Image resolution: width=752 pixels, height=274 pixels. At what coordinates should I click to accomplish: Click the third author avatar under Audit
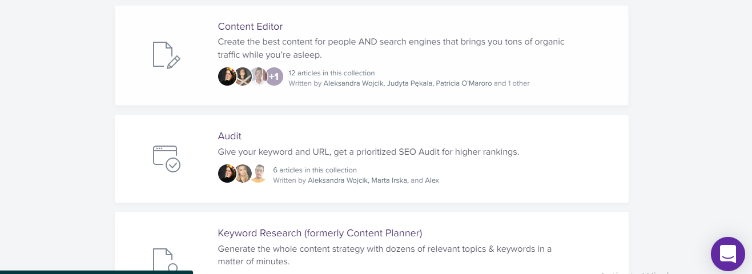pos(258,174)
